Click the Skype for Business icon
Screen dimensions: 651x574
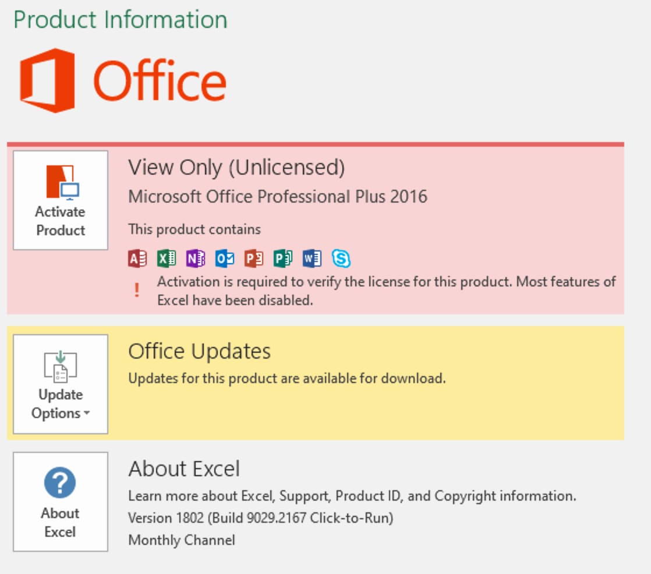[x=341, y=258]
